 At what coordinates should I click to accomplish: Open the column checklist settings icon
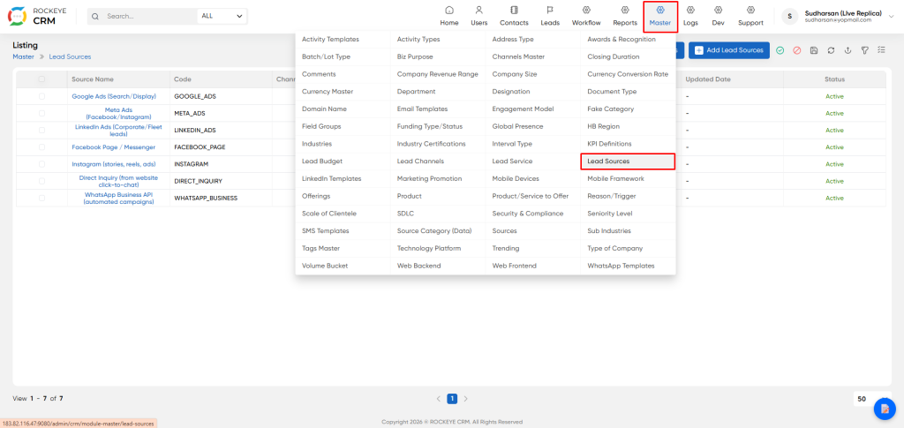tap(882, 50)
